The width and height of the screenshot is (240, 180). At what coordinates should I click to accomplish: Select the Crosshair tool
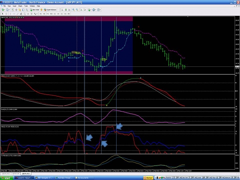pyautogui.click(x=6, y=14)
